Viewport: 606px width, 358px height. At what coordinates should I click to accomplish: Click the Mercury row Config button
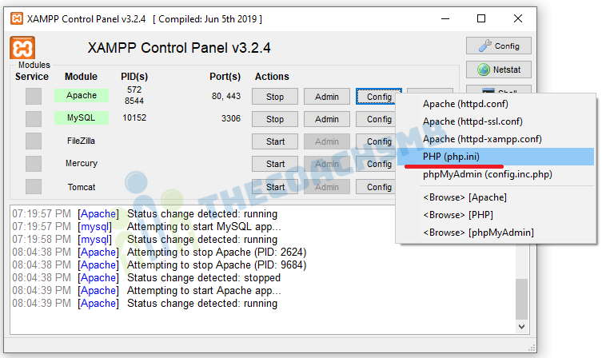376,164
